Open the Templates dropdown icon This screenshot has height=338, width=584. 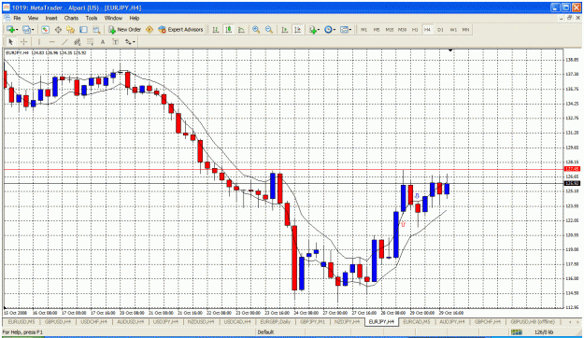[x=345, y=29]
